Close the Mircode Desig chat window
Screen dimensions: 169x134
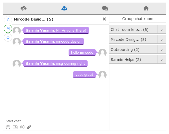104,19
